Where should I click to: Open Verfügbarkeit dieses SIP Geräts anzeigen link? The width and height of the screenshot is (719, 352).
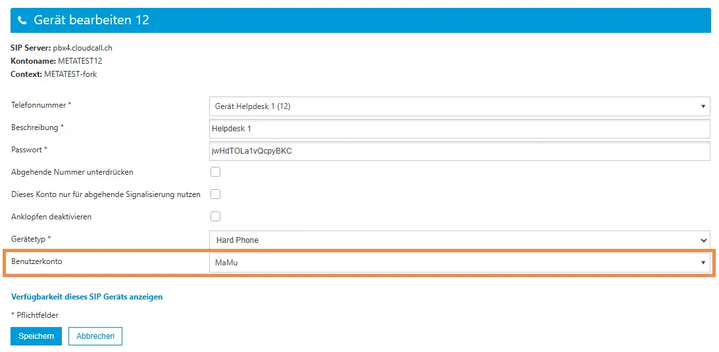tap(87, 297)
